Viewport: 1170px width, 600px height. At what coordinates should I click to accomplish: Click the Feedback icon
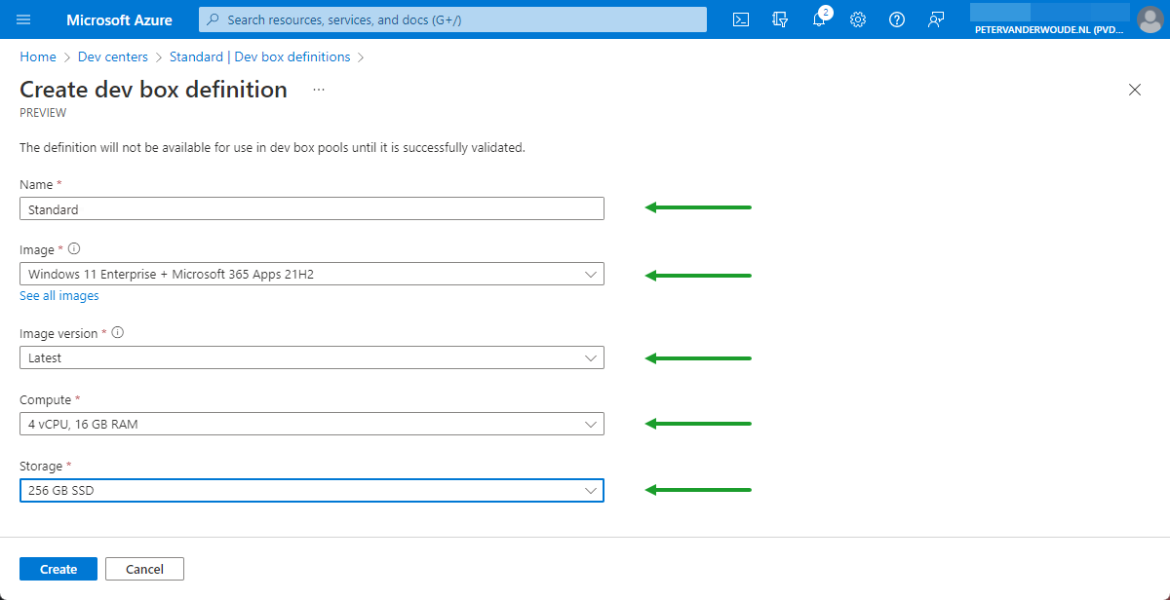(936, 19)
